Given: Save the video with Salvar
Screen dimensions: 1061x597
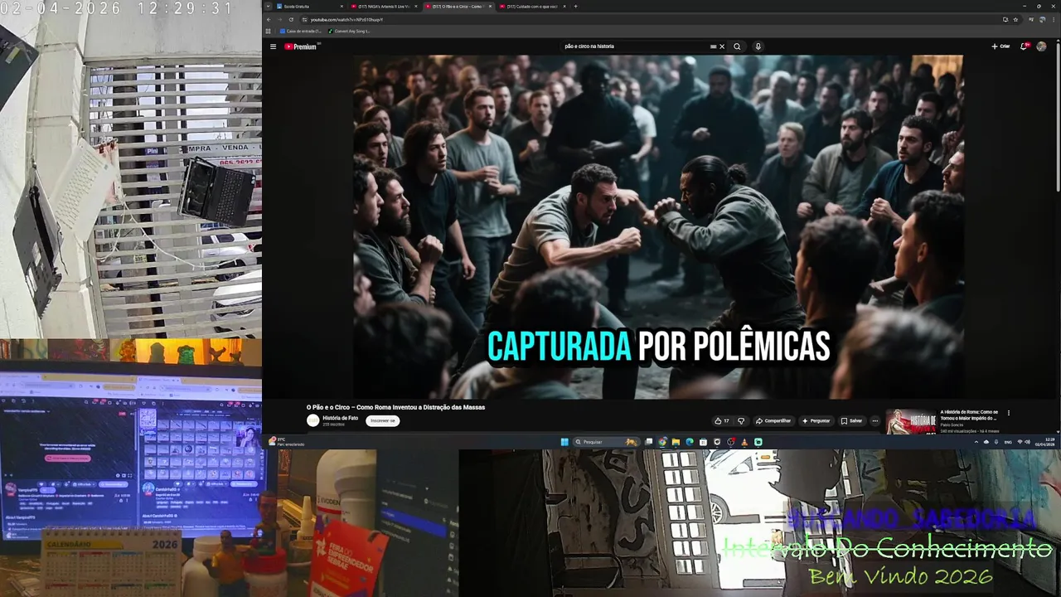Looking at the screenshot, I should [851, 420].
